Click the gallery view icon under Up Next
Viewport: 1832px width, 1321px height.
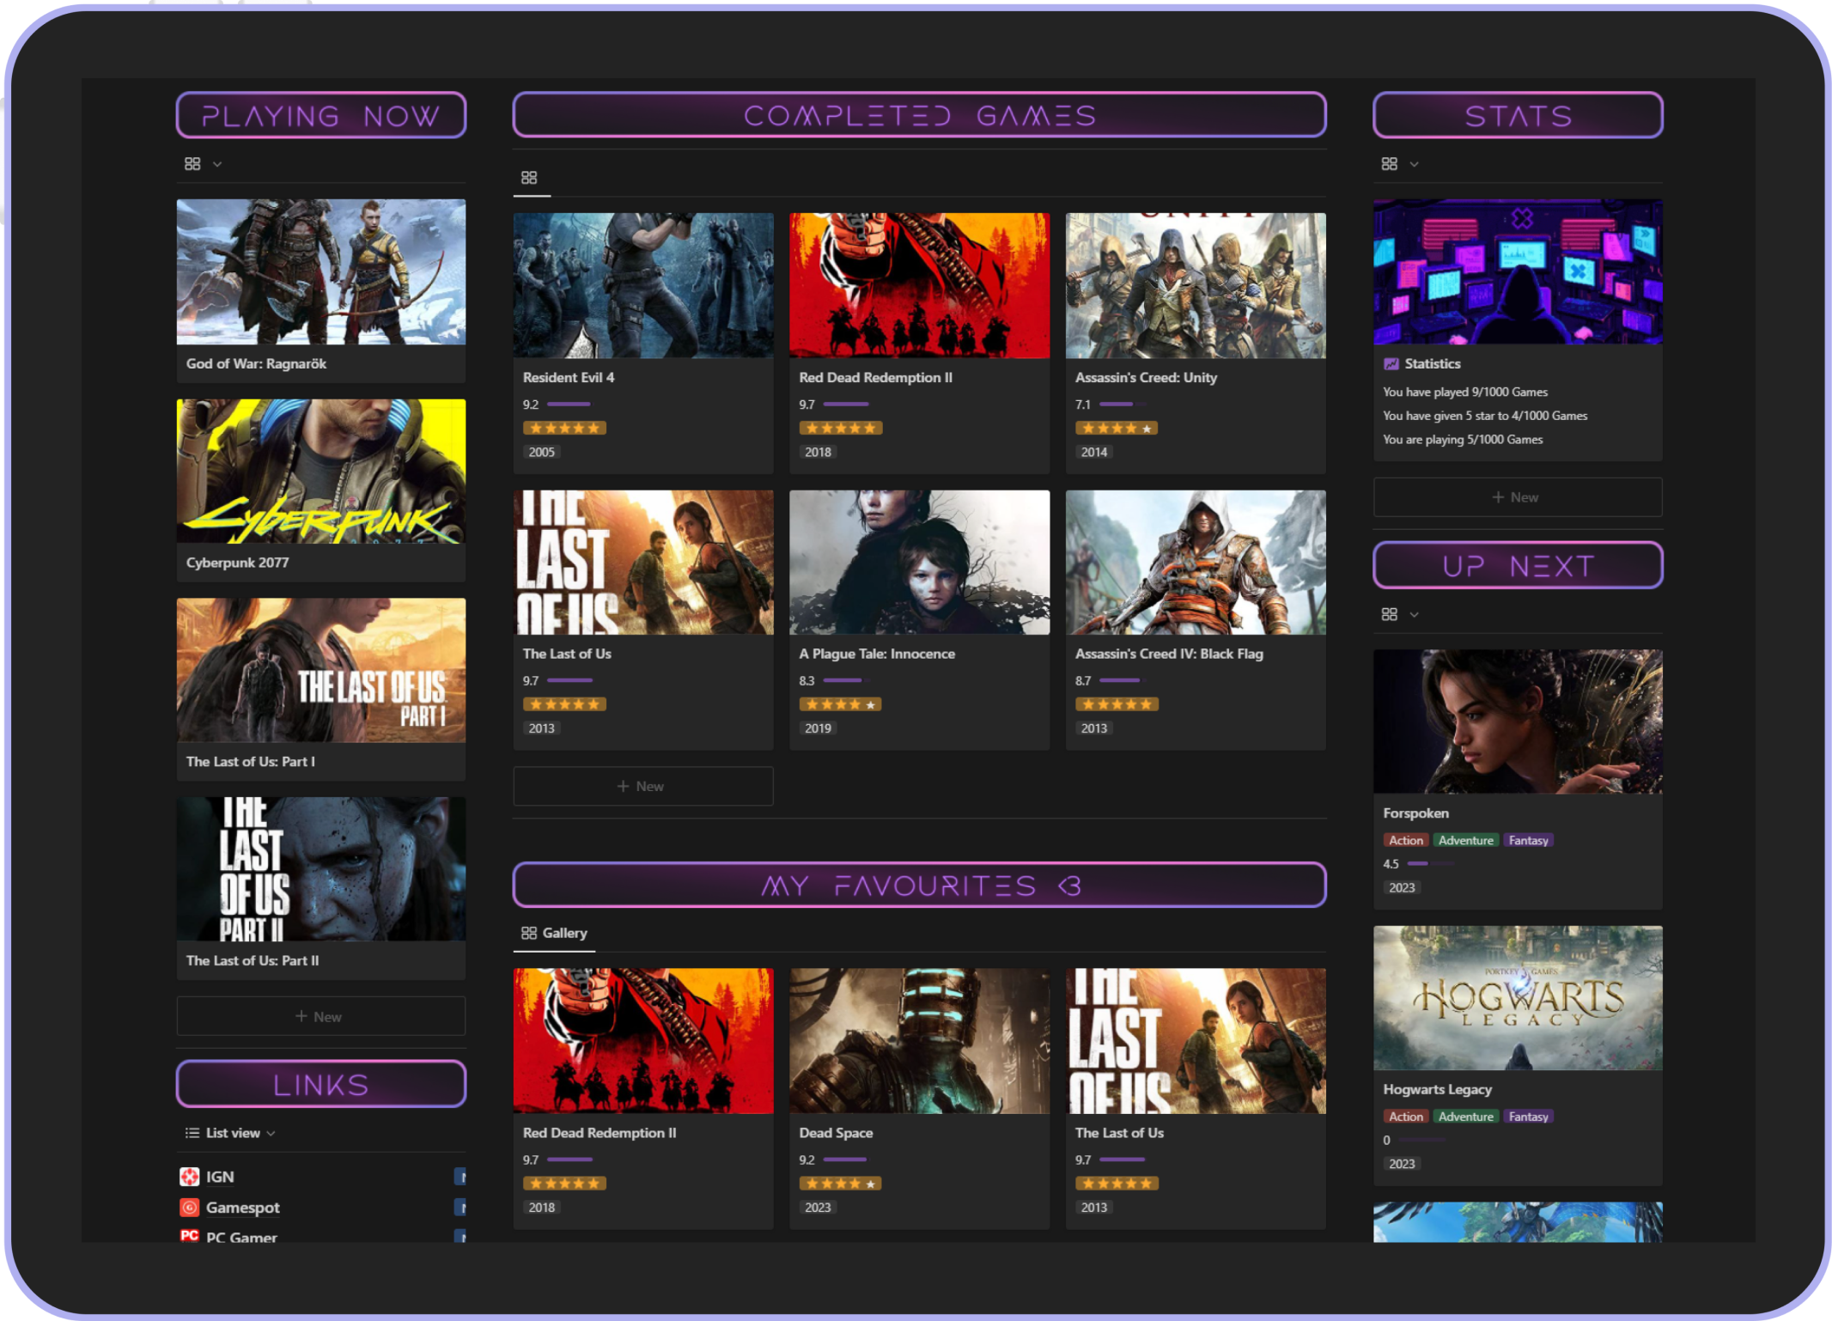coord(1390,614)
